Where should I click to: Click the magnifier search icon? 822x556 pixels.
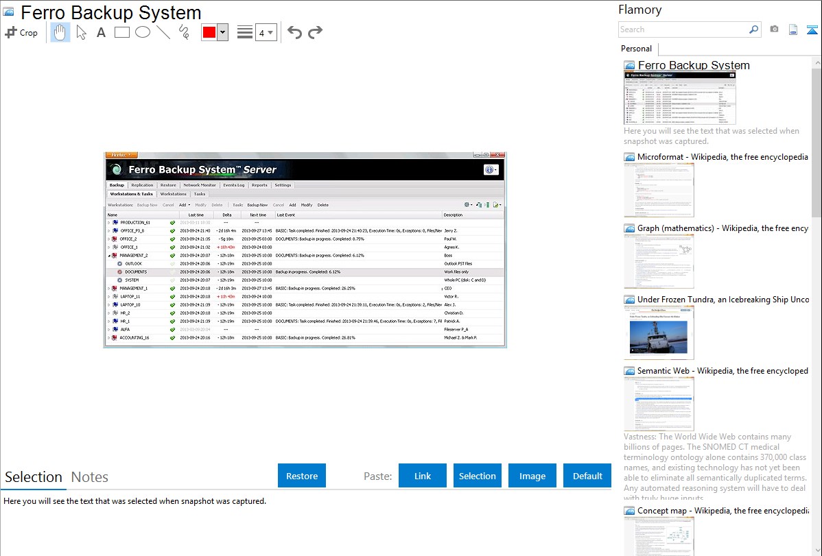pos(753,29)
